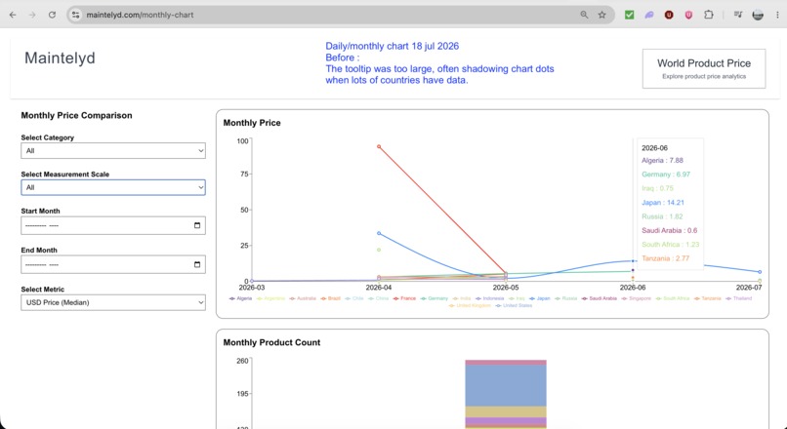Bookmark this page with the star icon
787x429 pixels.
pyautogui.click(x=601, y=15)
